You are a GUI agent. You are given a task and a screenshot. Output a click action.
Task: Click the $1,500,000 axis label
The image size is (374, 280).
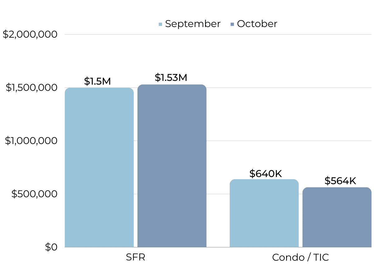(x=32, y=88)
